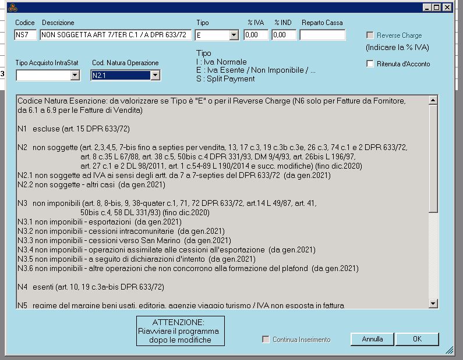Open the Cod. Natura Operazione dropdown
The width and height of the screenshot is (463, 360).
click(x=154, y=75)
